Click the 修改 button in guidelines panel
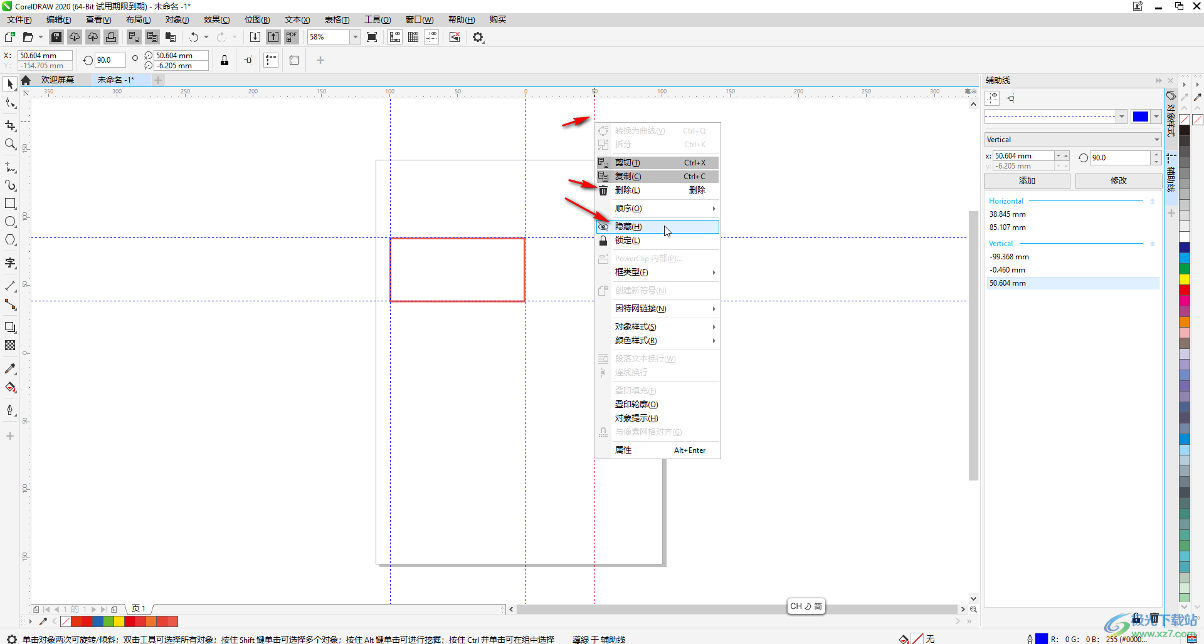The height and width of the screenshot is (644, 1204). coord(1118,180)
